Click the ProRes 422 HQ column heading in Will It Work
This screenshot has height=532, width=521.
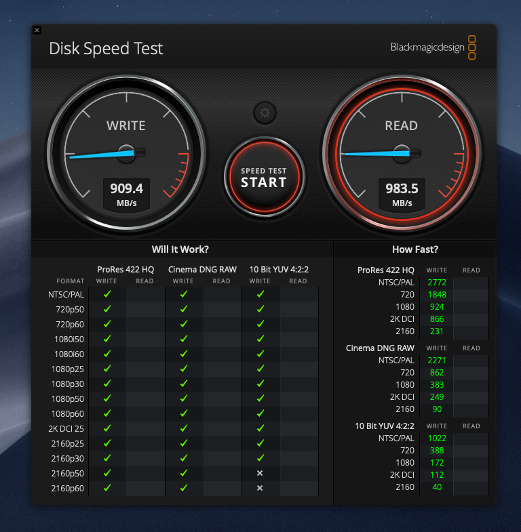pyautogui.click(x=126, y=270)
